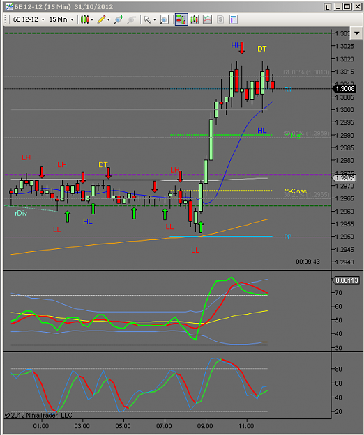Click the 1.3008 current price marker

tap(344, 89)
